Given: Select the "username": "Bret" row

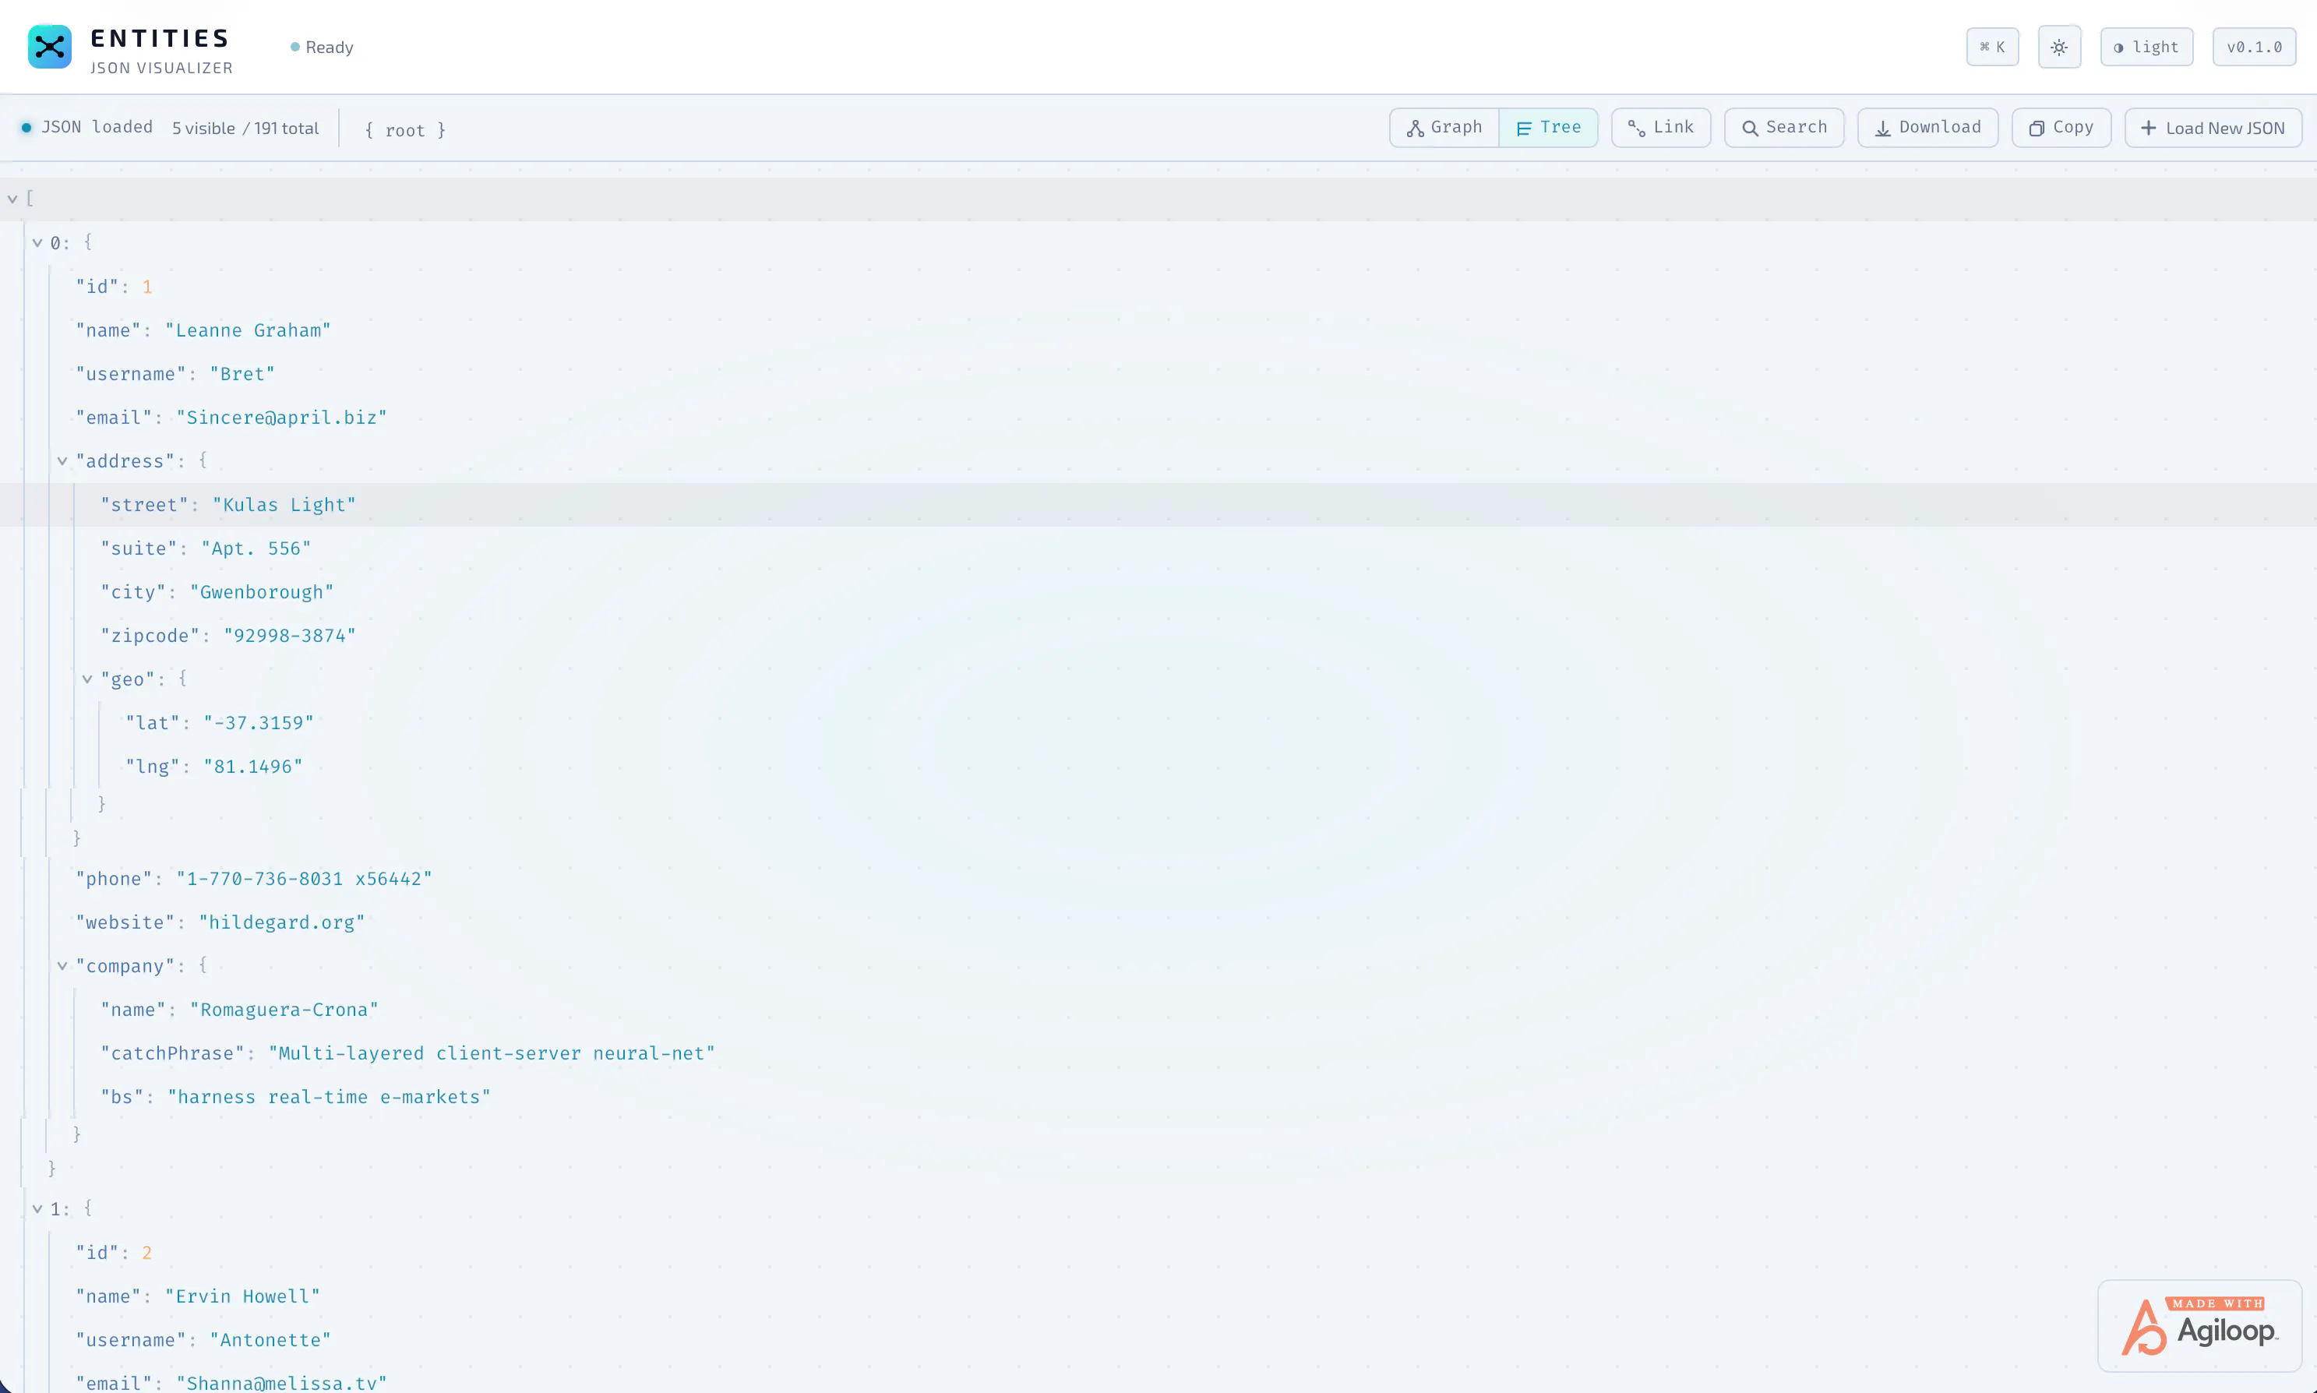Looking at the screenshot, I should coord(1158,374).
